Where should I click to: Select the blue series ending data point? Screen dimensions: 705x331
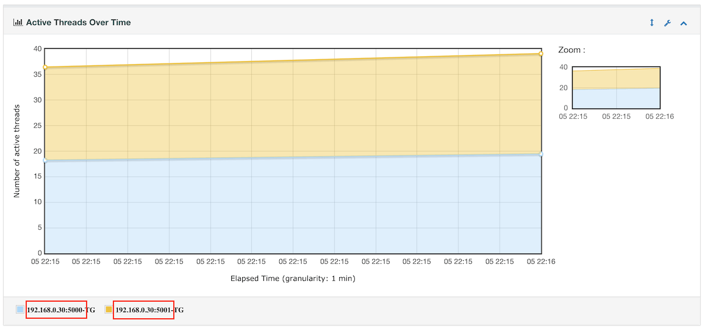pos(541,154)
